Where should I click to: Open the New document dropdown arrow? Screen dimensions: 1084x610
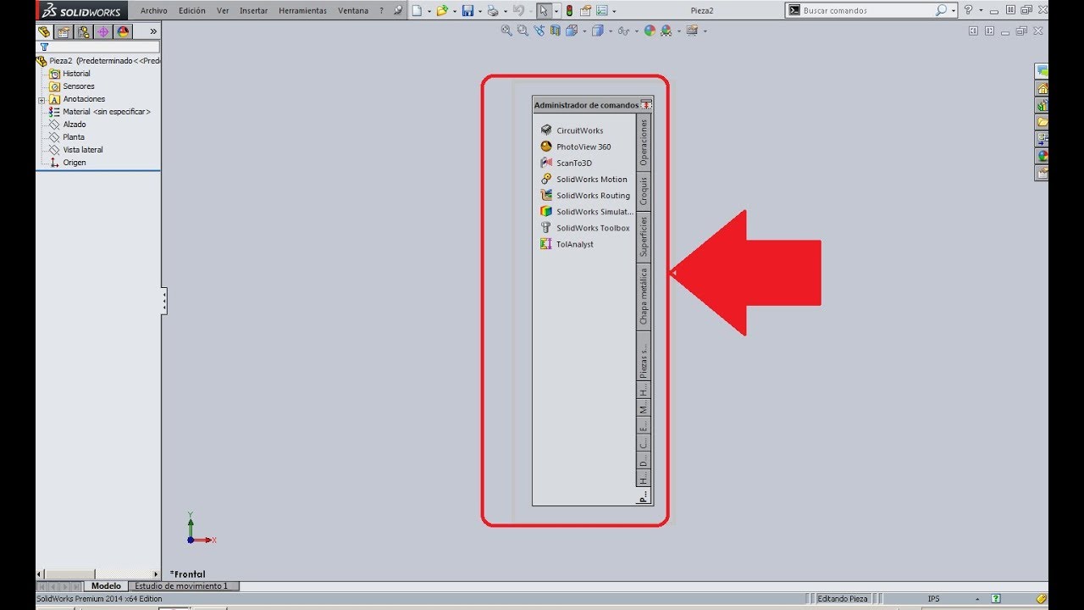(x=429, y=12)
